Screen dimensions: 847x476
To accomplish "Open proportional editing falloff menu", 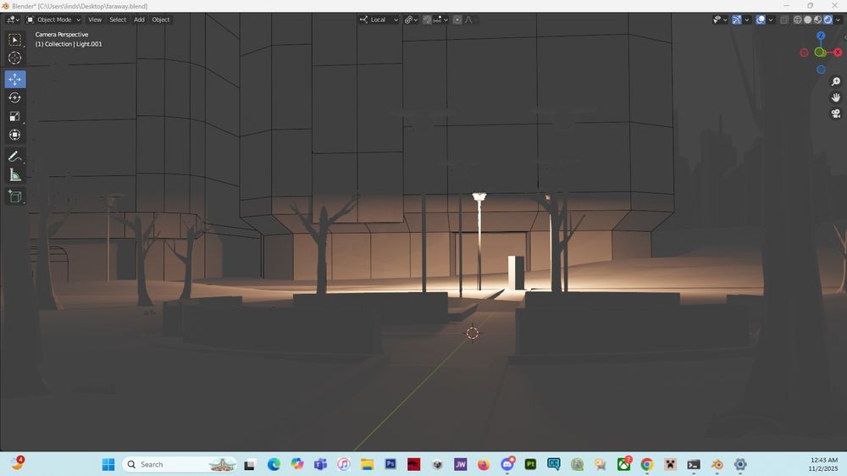I will pos(470,19).
